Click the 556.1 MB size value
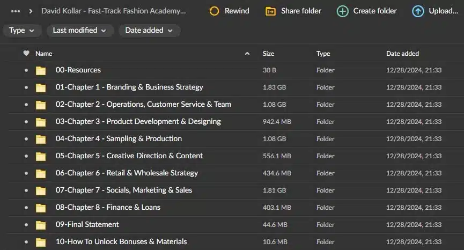The height and width of the screenshot is (250, 464). [277, 156]
